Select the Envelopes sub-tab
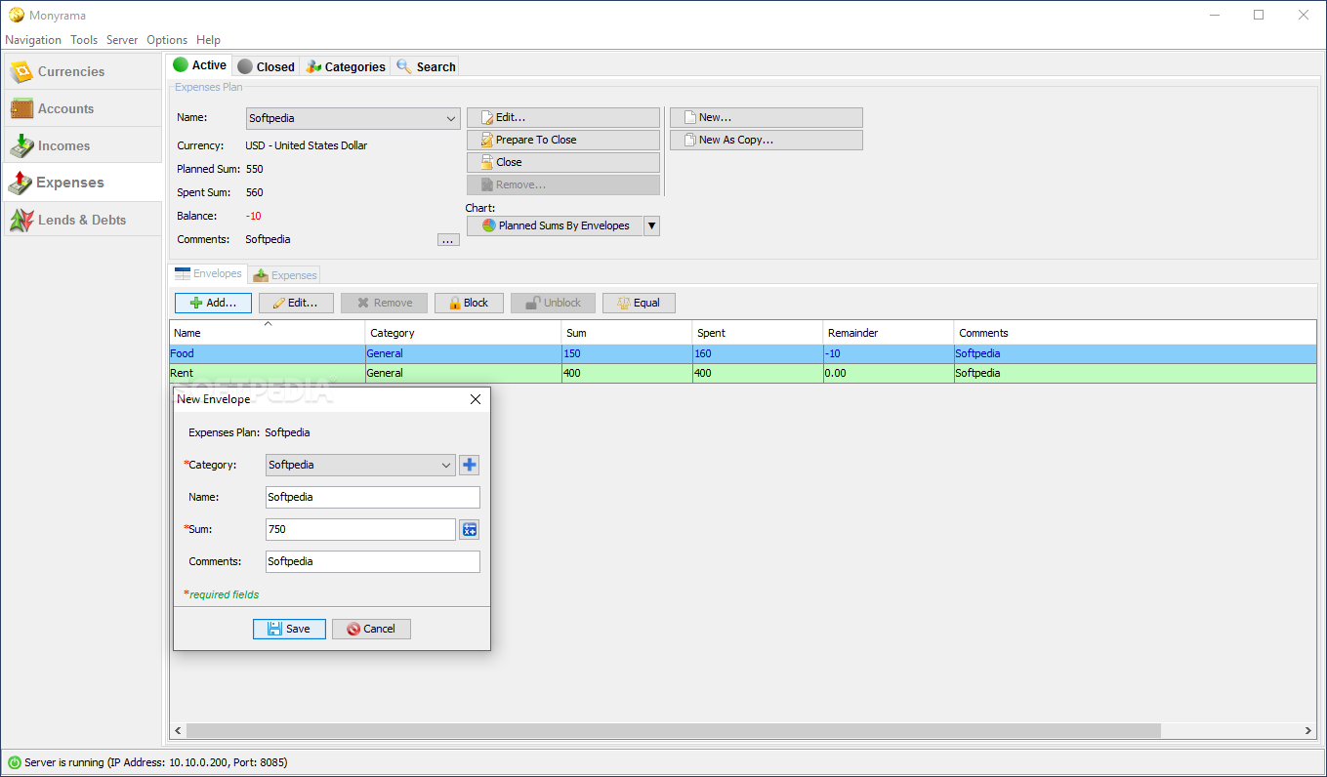Screen dimensions: 1327x777 click(208, 274)
